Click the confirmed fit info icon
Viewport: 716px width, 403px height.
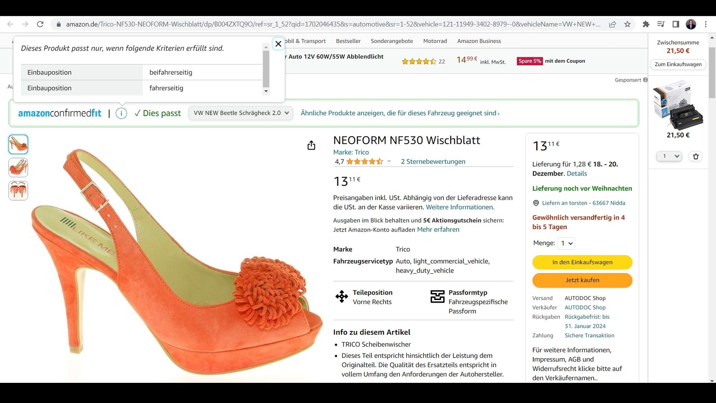point(121,113)
